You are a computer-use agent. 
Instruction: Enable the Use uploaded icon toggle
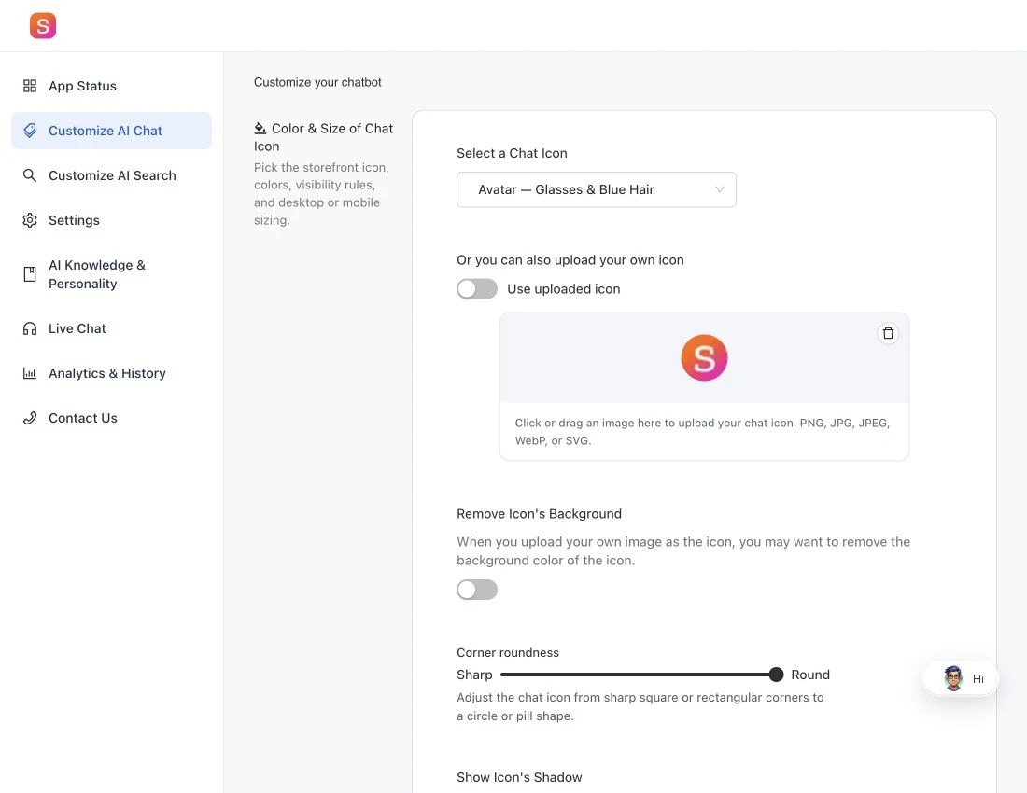(x=477, y=288)
